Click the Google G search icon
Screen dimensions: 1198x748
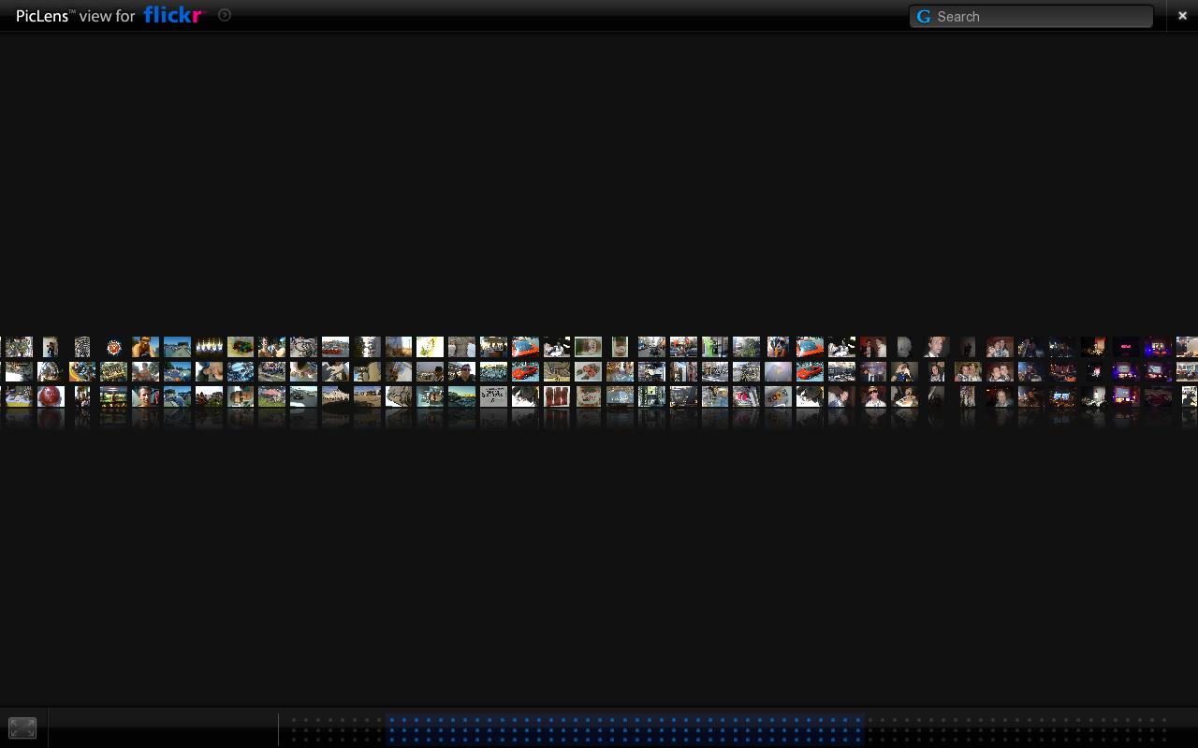click(x=924, y=17)
